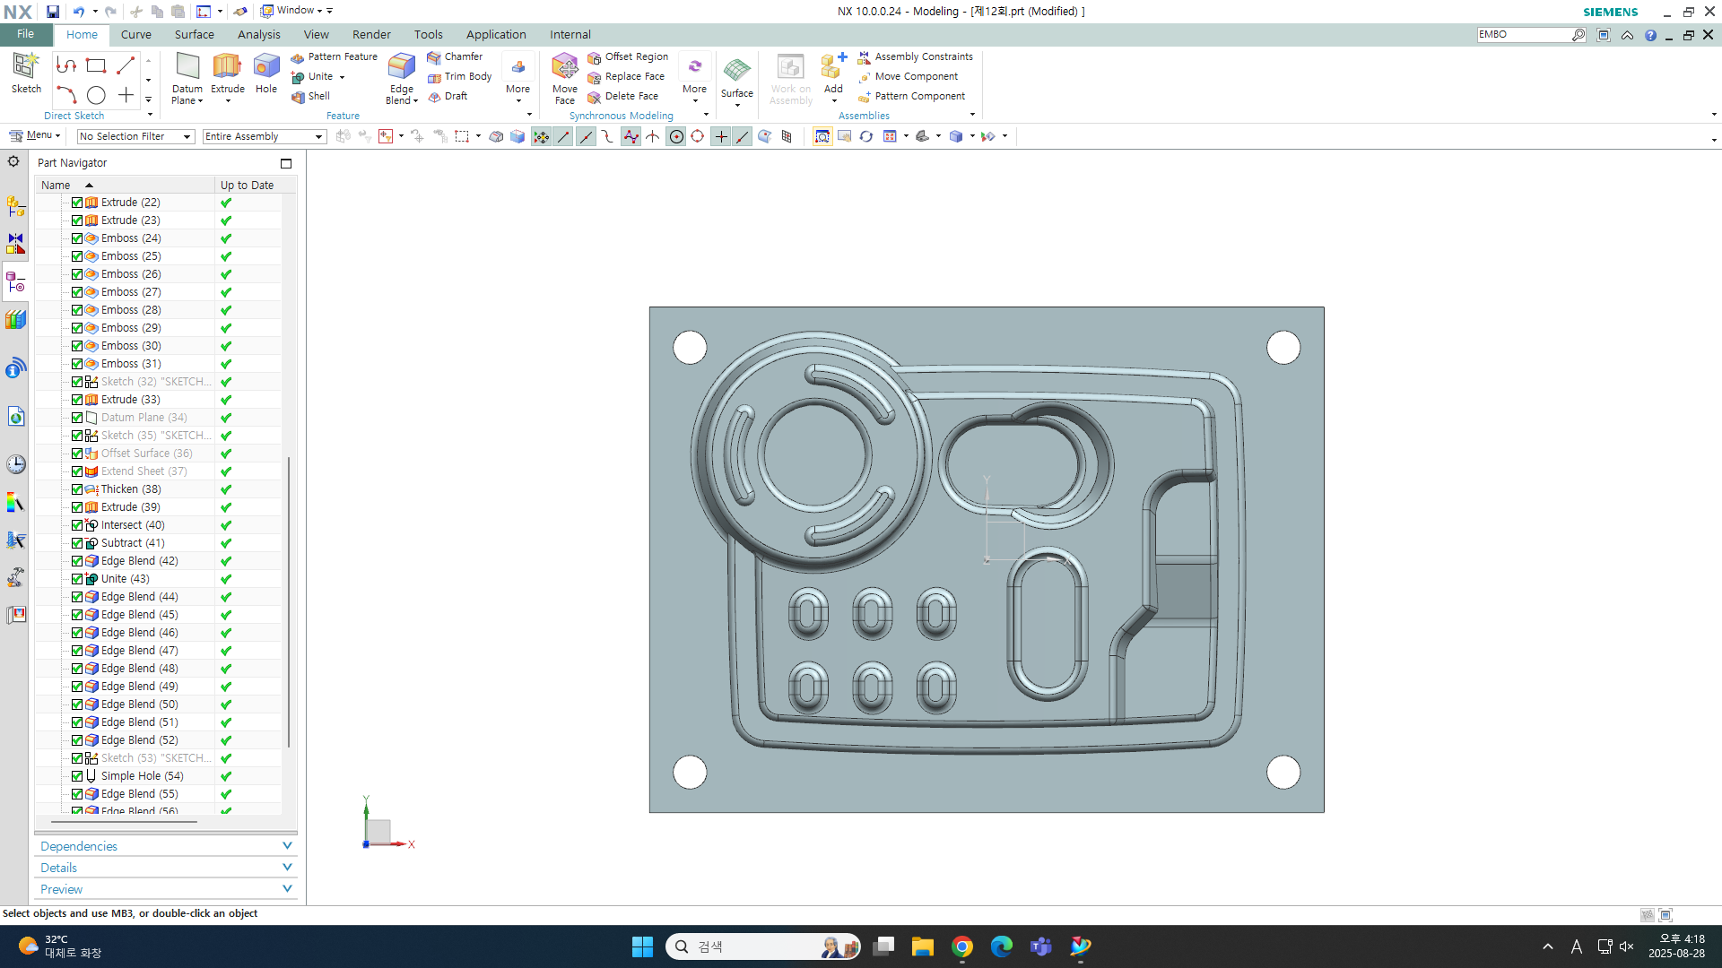Toggle the Thicken (38) checkbox

(x=77, y=489)
